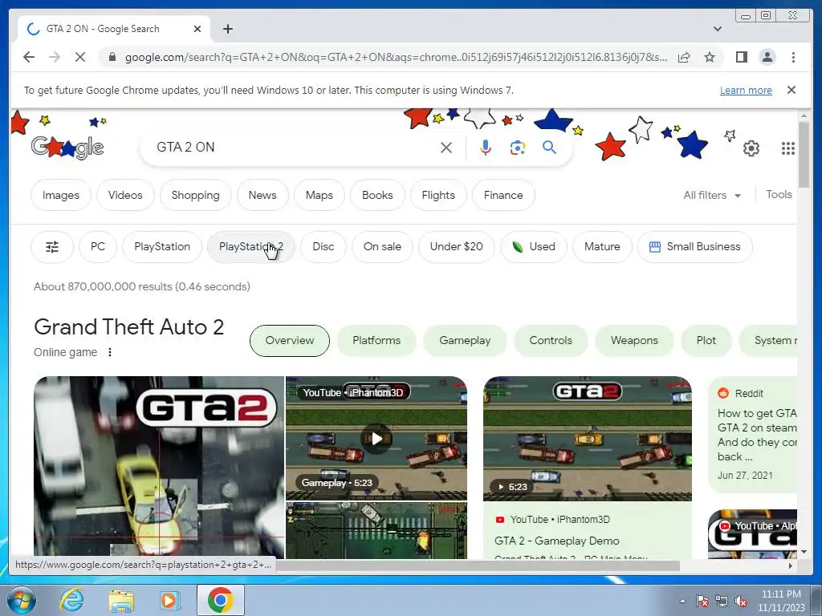Apply the Mature filter chip
The image size is (822, 616).
(x=602, y=247)
